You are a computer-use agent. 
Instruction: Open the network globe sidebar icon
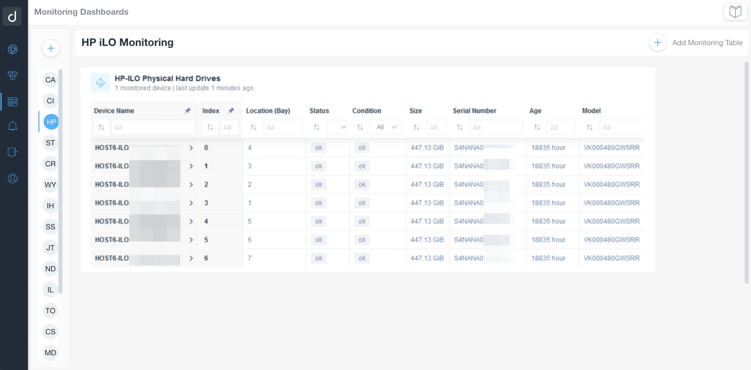[x=13, y=49]
